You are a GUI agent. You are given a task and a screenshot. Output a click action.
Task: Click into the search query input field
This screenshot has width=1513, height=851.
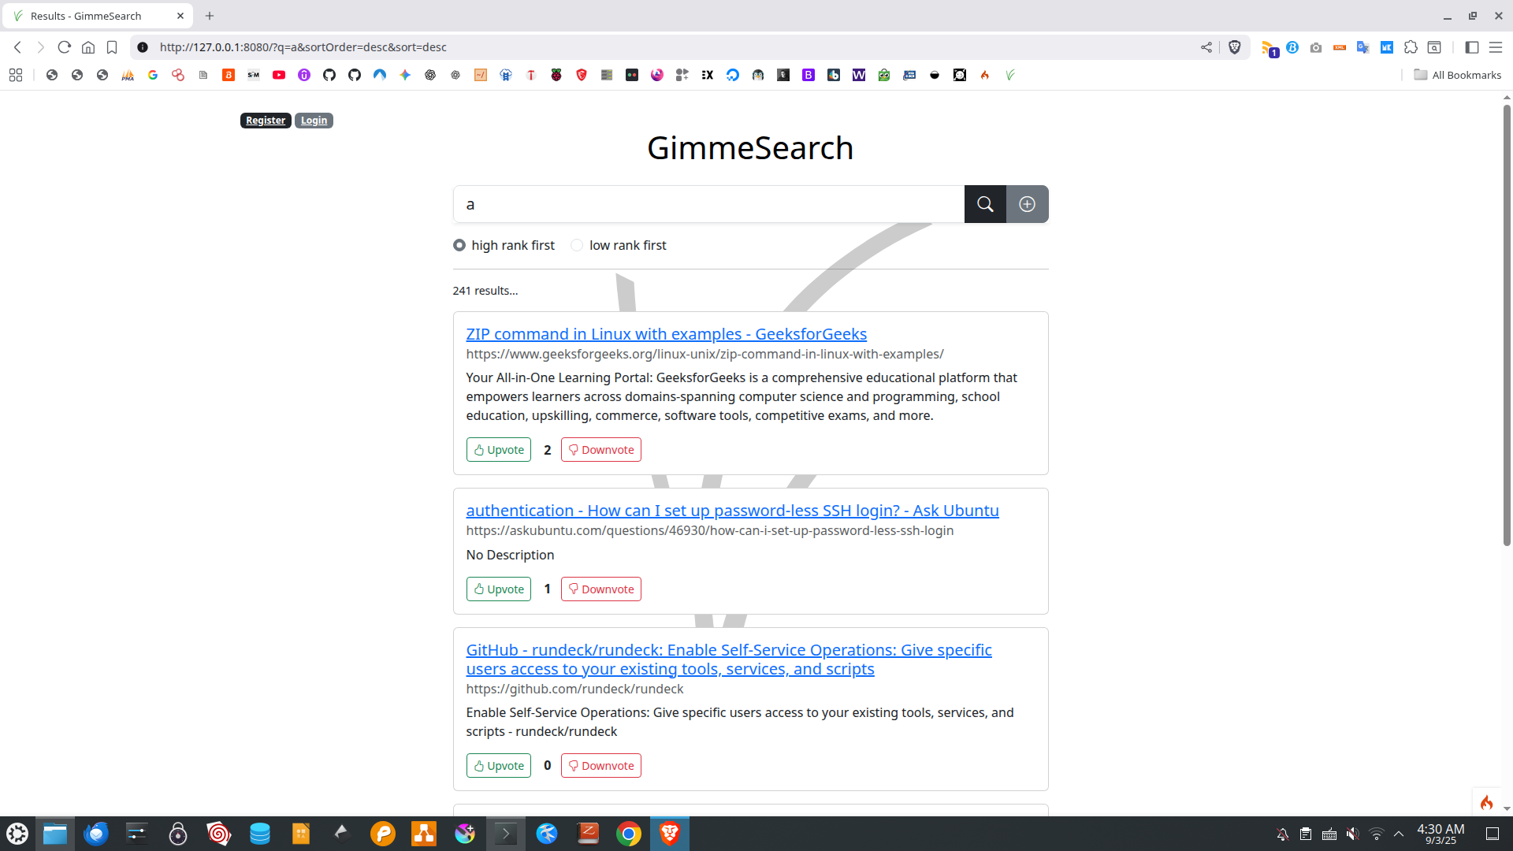708,204
